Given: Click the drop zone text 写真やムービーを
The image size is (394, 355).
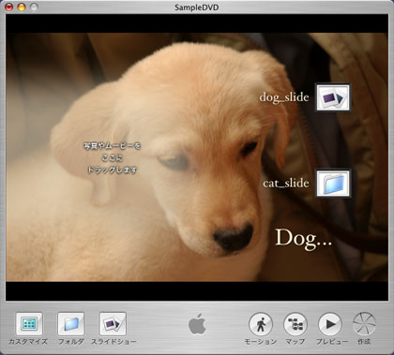Looking at the screenshot, I should [x=113, y=146].
